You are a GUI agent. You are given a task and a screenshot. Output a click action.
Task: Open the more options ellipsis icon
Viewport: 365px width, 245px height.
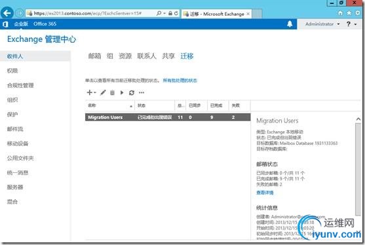[x=142, y=92]
